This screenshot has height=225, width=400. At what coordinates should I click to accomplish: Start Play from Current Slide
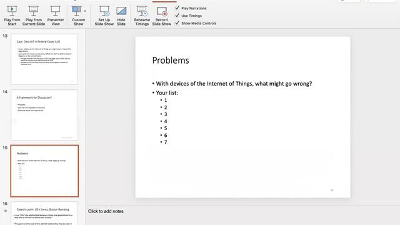click(x=33, y=16)
